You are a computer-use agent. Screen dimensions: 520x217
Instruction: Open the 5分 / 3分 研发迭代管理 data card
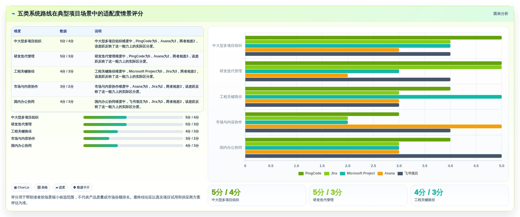click(x=358, y=195)
